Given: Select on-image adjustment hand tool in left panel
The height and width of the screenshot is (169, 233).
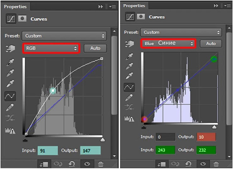Looking at the screenshot, I should pos(10,49).
